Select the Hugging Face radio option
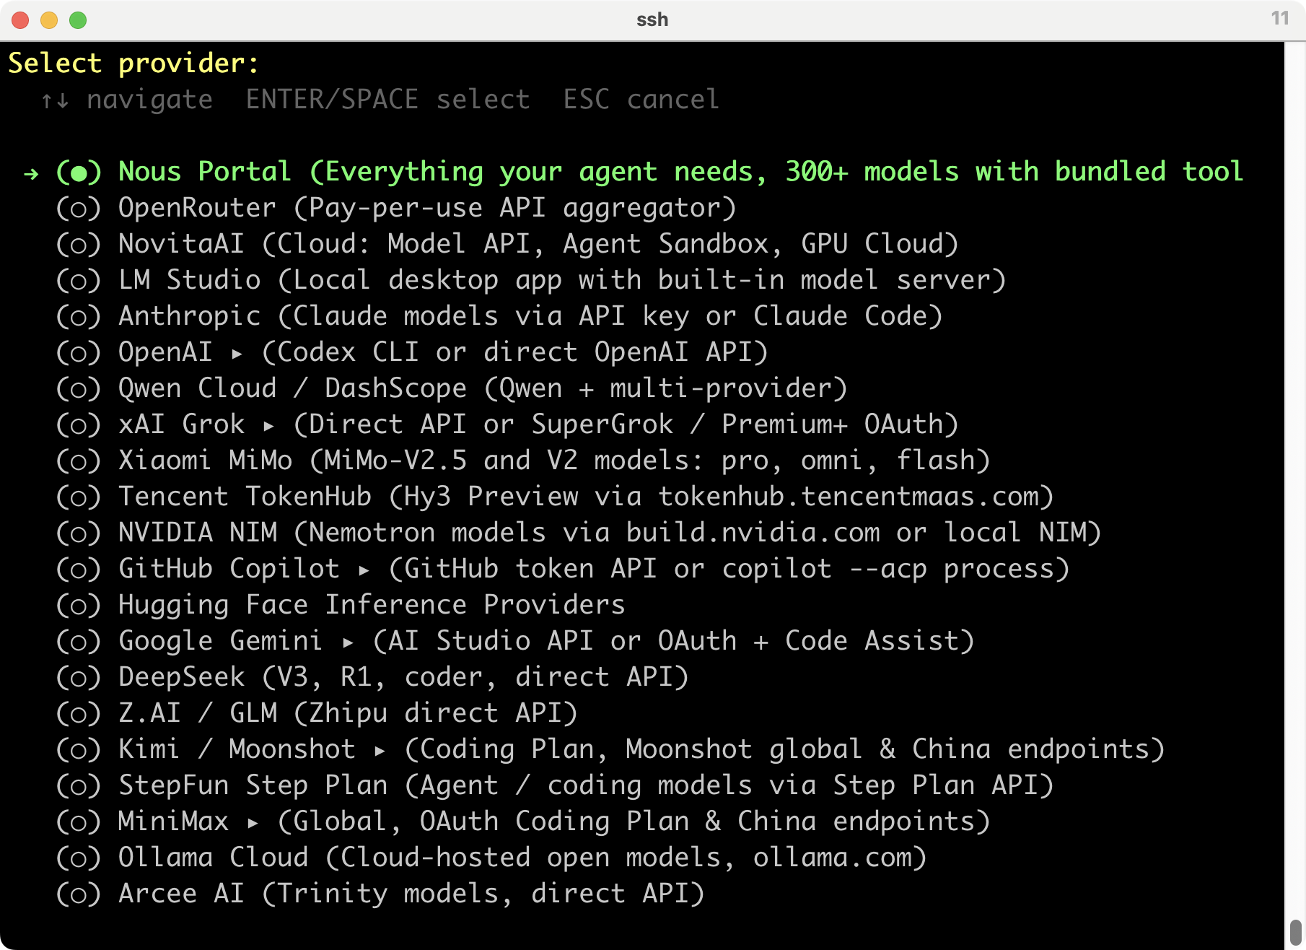 point(79,605)
